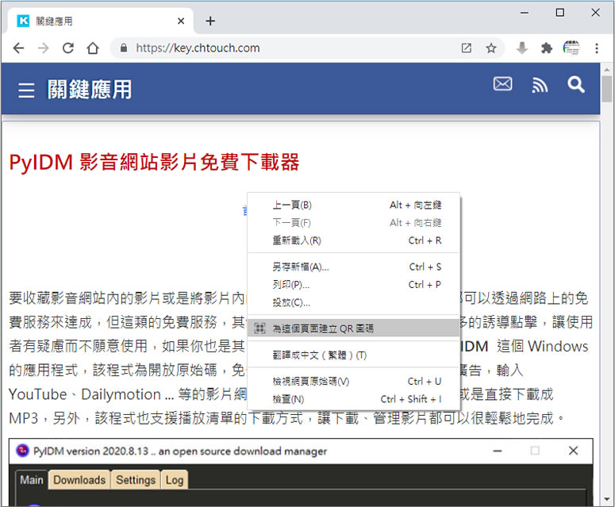
Task: Choose 為這個頁面建立 QR 圖碼 menu entry
Action: [x=353, y=328]
